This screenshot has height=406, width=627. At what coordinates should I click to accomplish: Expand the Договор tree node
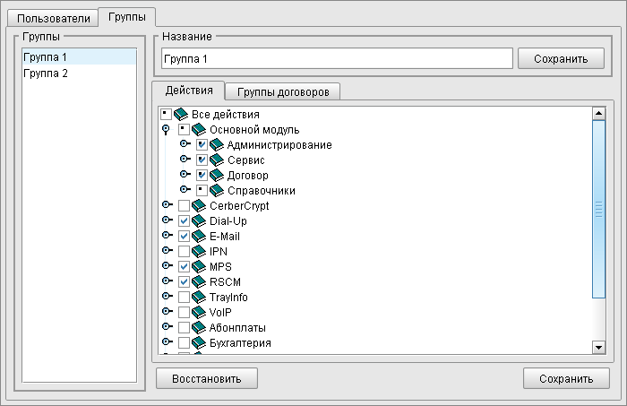click(x=185, y=175)
